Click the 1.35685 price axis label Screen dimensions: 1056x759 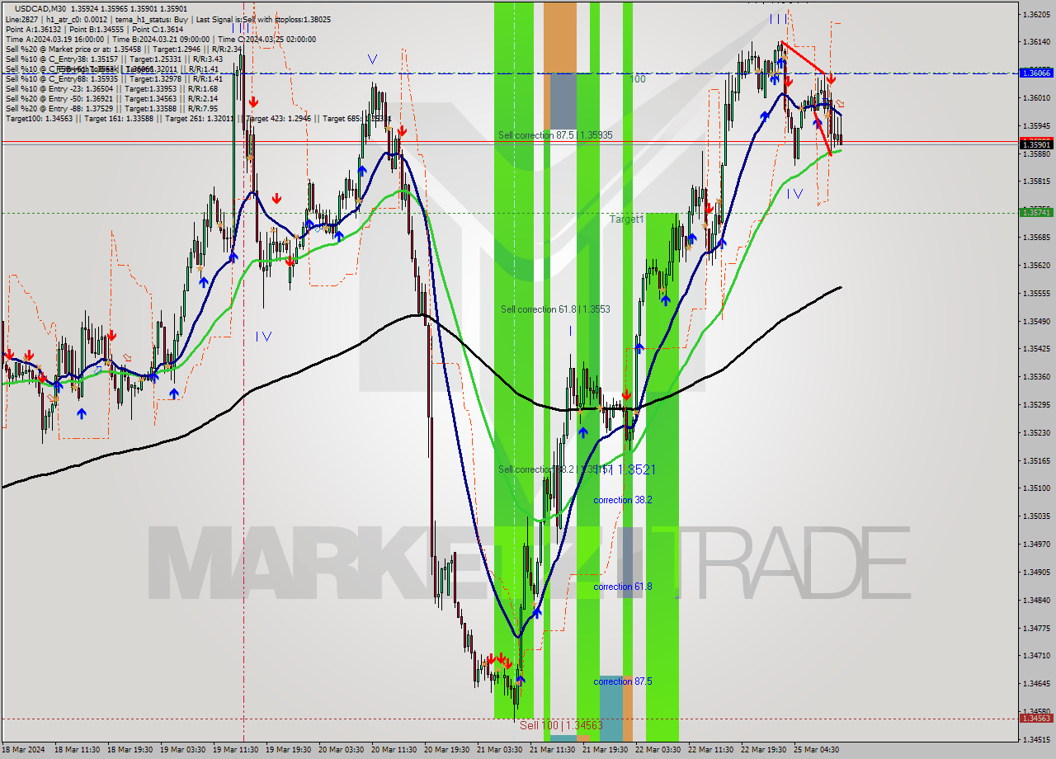click(1036, 238)
